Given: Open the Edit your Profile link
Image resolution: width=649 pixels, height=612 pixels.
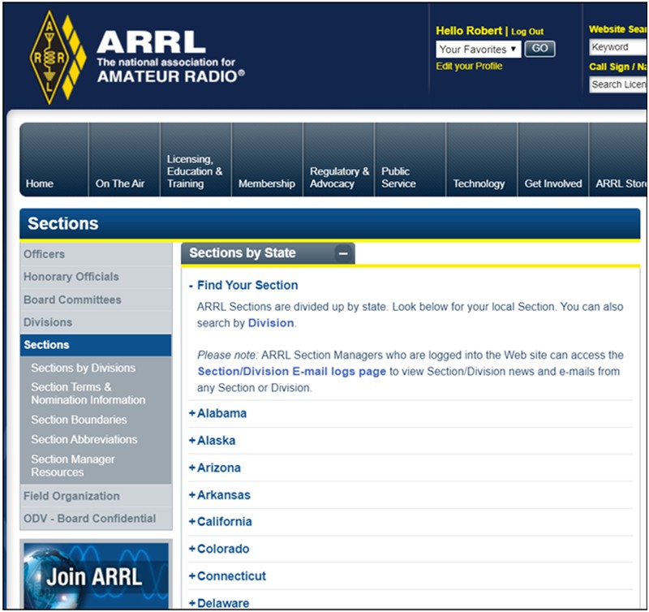Looking at the screenshot, I should point(469,67).
